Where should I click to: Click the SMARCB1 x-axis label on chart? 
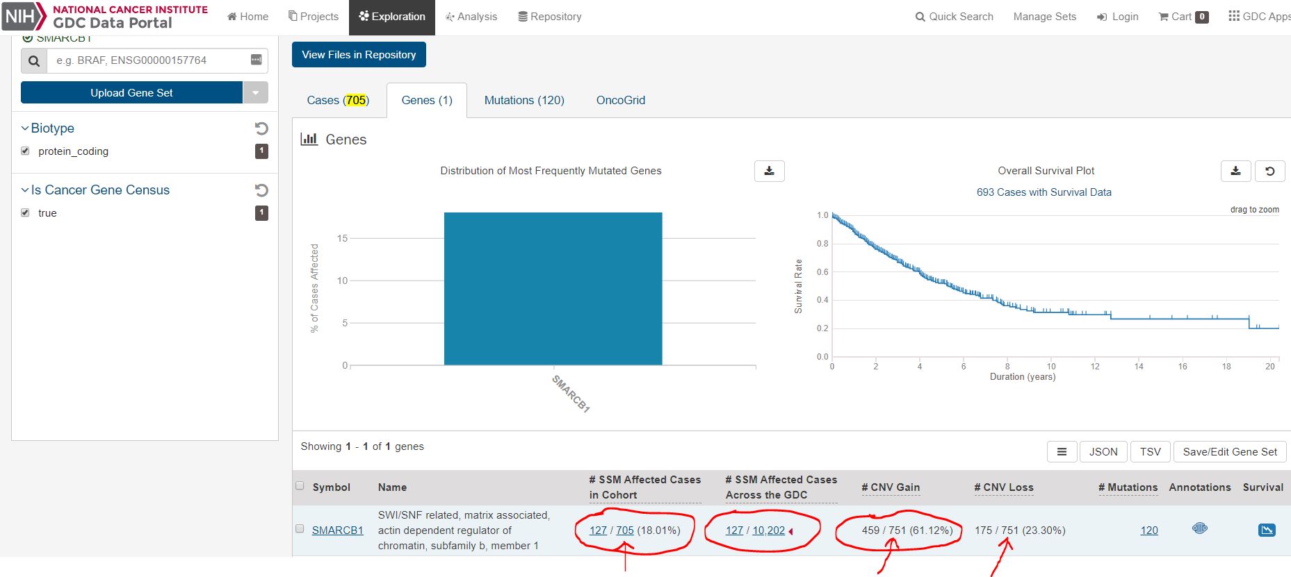571,394
